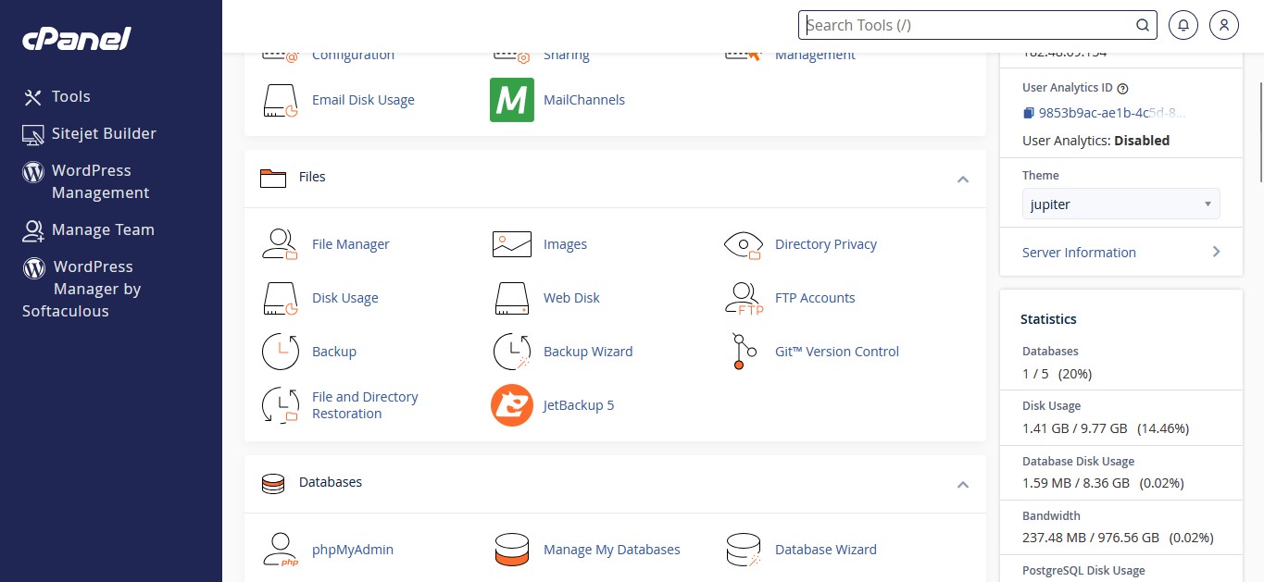Open the Database Wizard icon
Screen dimensions: 1264x582
click(743, 550)
